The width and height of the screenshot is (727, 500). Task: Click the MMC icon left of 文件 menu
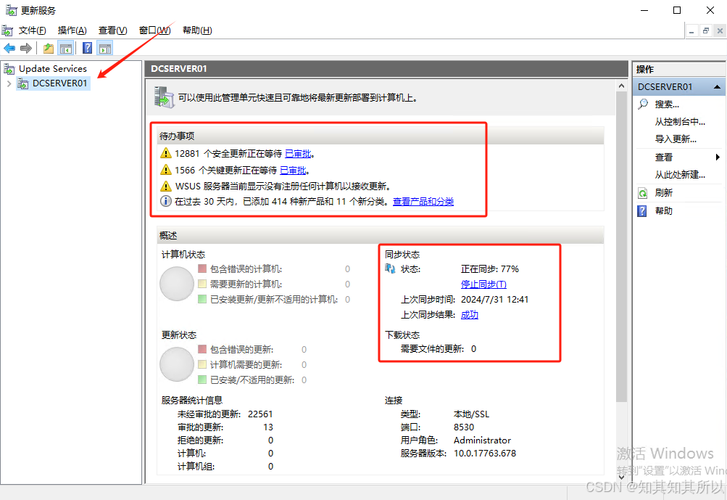(7, 30)
